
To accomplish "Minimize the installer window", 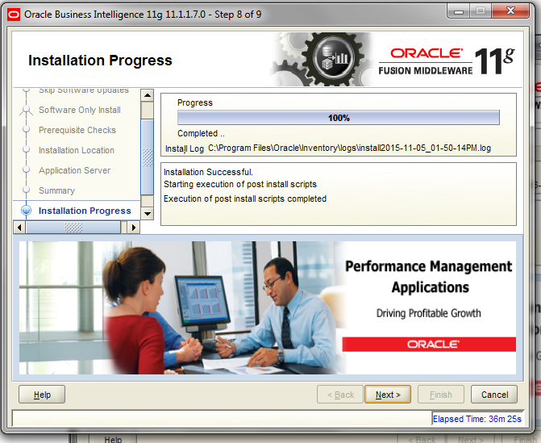I will click(x=459, y=11).
